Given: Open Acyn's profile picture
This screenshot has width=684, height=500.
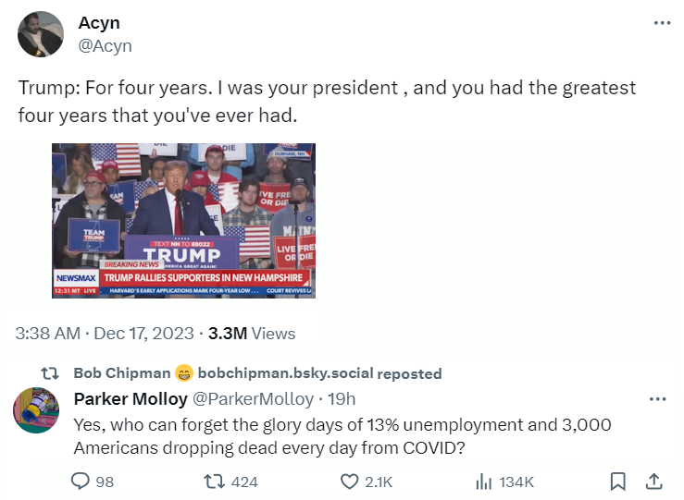Looking at the screenshot, I should 41,34.
